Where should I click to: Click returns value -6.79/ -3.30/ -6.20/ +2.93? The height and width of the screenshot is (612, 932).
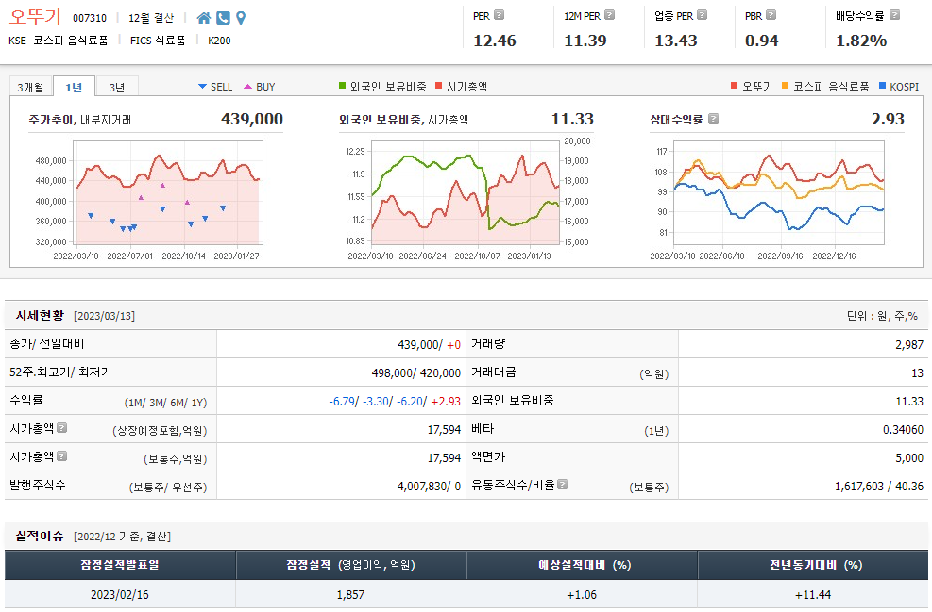(395, 402)
